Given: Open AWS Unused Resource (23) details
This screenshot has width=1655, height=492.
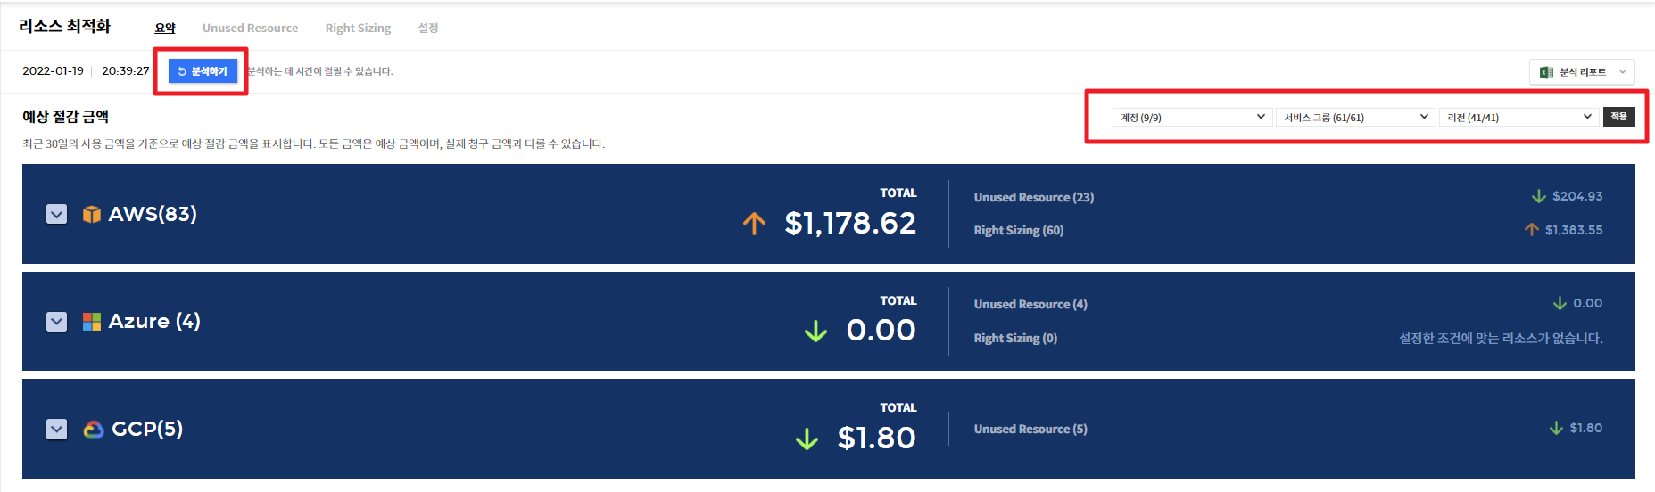Looking at the screenshot, I should click(x=1033, y=197).
